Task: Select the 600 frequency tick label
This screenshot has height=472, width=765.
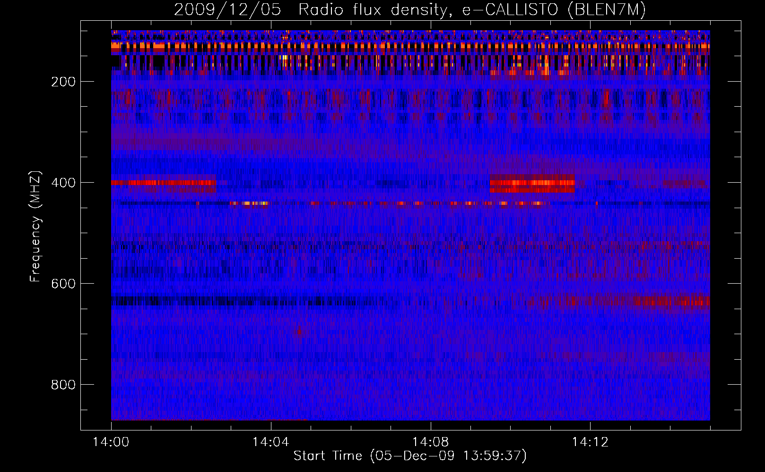Action: pos(63,284)
